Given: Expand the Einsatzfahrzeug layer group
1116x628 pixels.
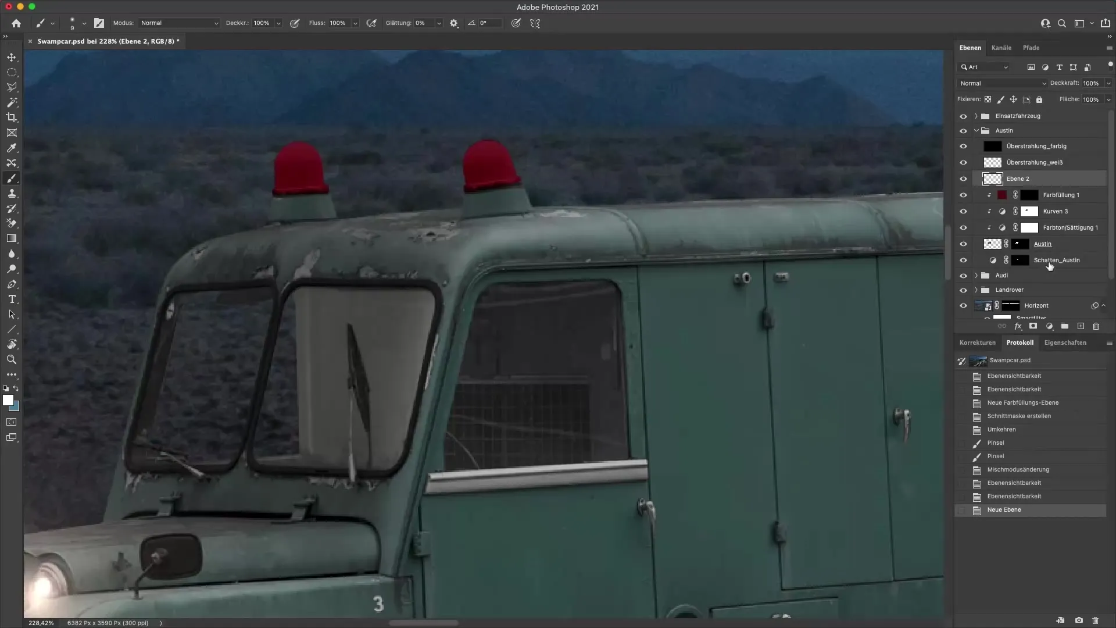Looking at the screenshot, I should (x=976, y=116).
